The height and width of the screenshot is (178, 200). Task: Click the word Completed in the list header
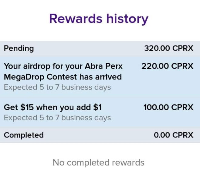(x=24, y=135)
